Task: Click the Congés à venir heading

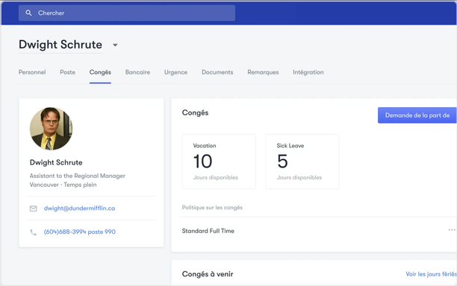Action: (208, 274)
